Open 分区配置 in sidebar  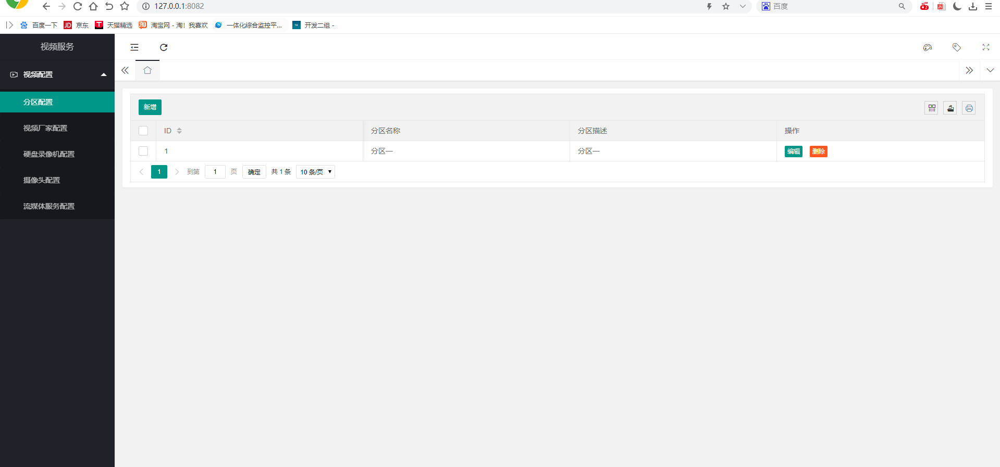57,102
